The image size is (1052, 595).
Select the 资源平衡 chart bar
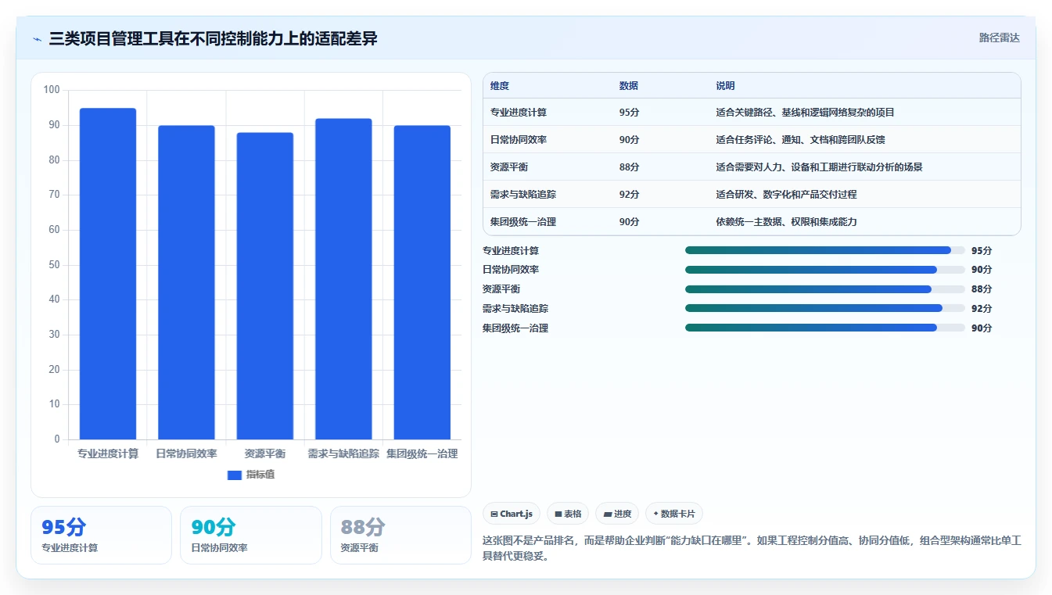click(x=265, y=286)
